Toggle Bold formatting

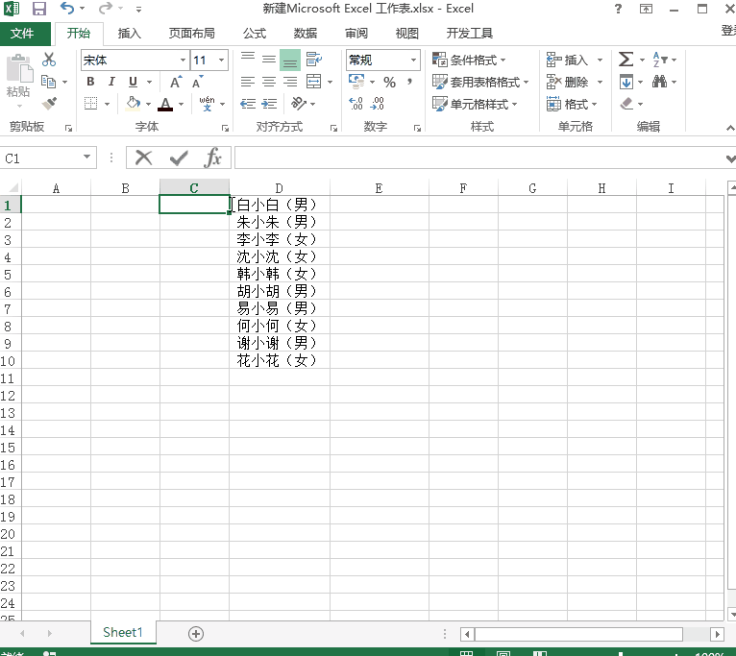tap(90, 82)
